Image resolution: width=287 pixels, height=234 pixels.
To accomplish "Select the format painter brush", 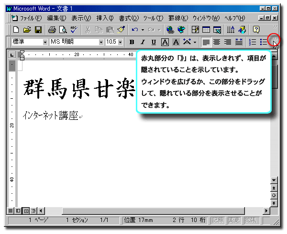I will tap(121, 30).
